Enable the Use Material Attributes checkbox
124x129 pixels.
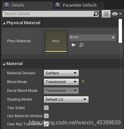click(x=46, y=116)
